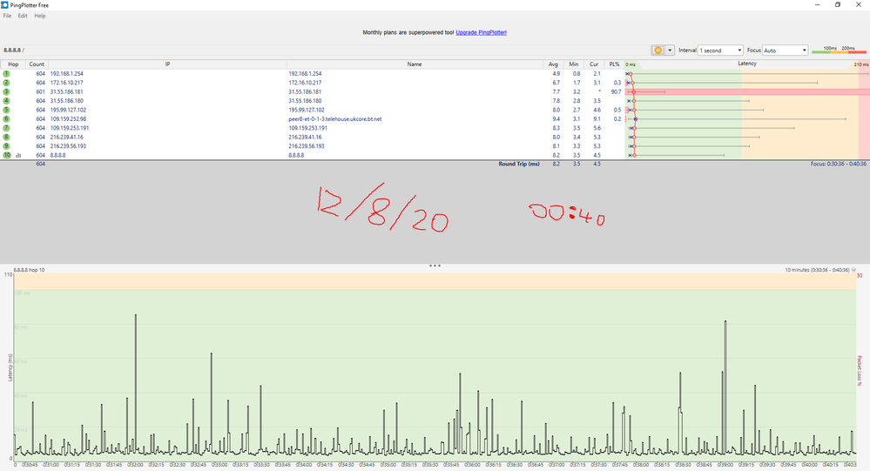The image size is (870, 471).
Task: Sort by the PL% column header
Action: tap(614, 64)
